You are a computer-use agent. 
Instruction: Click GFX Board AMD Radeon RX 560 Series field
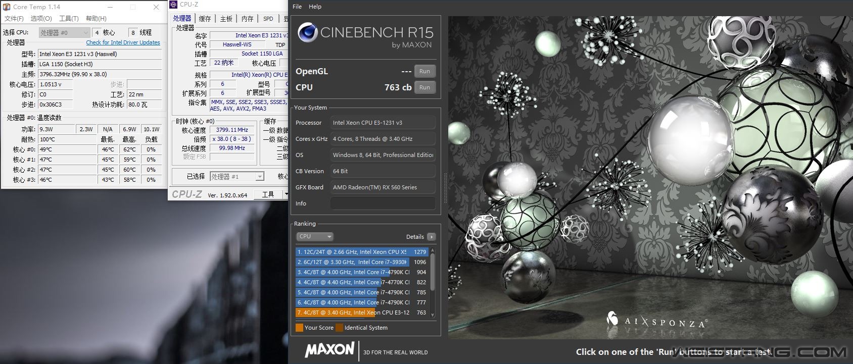(383, 187)
